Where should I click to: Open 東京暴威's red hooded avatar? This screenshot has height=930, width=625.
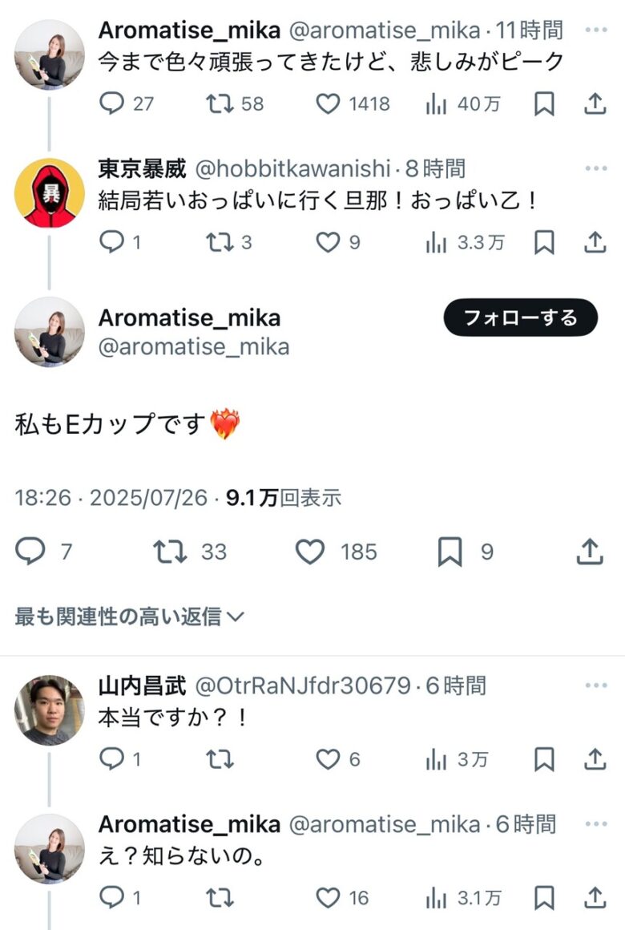50,192
